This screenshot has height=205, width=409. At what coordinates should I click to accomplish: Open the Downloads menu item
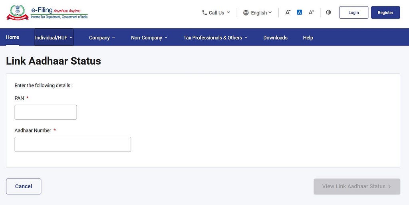click(x=275, y=38)
